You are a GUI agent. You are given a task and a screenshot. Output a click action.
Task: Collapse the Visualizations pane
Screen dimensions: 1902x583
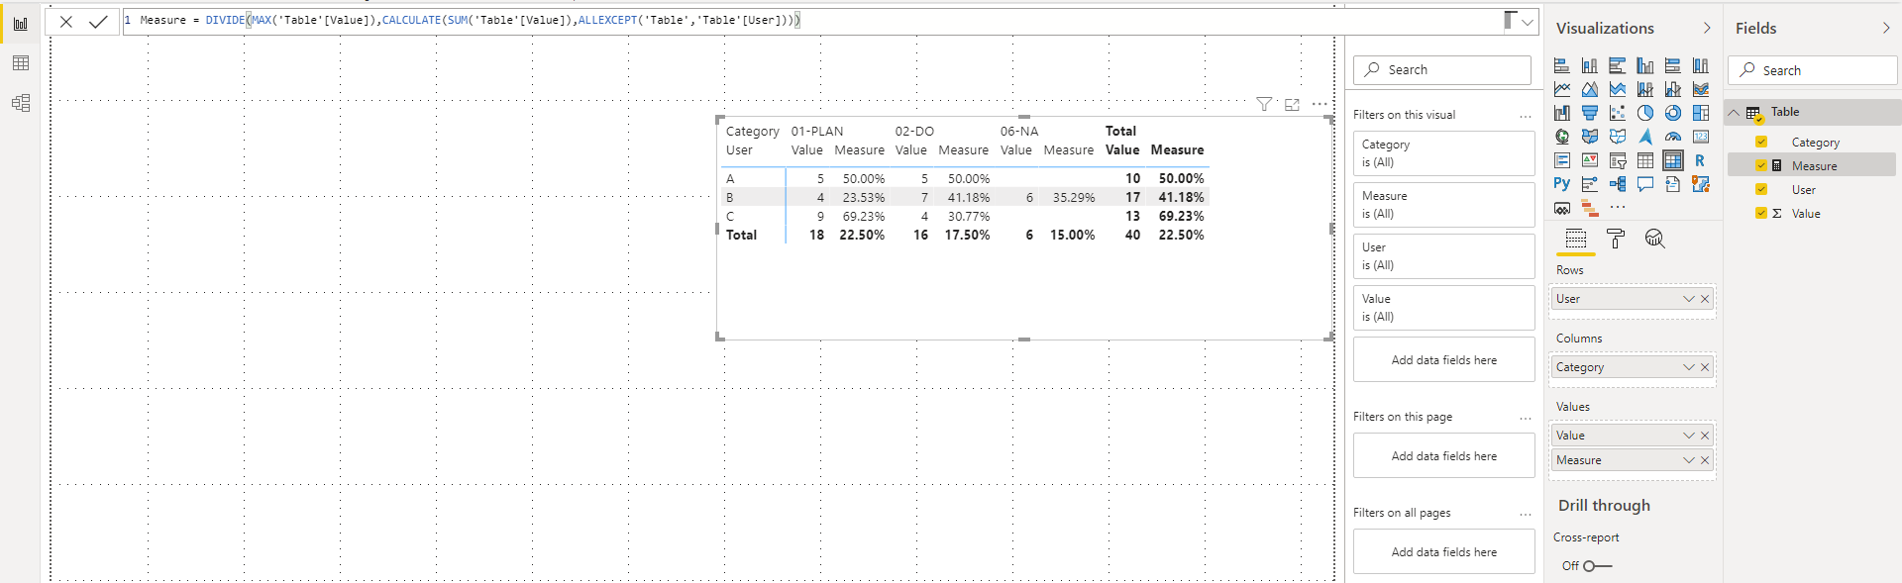point(1706,29)
